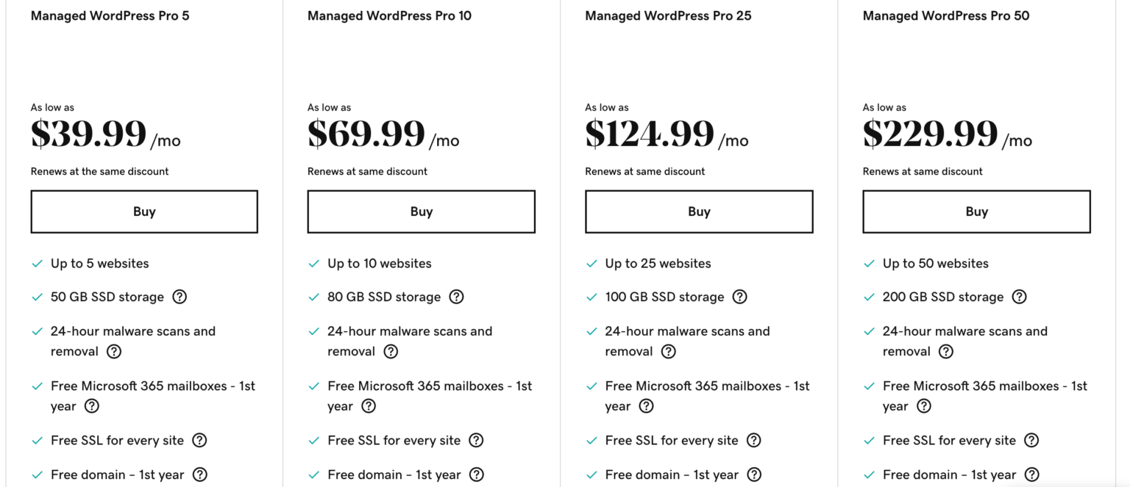This screenshot has width=1130, height=487.
Task: Open Microsoft 365 mailboxes info in Pro 10
Action: tap(369, 406)
